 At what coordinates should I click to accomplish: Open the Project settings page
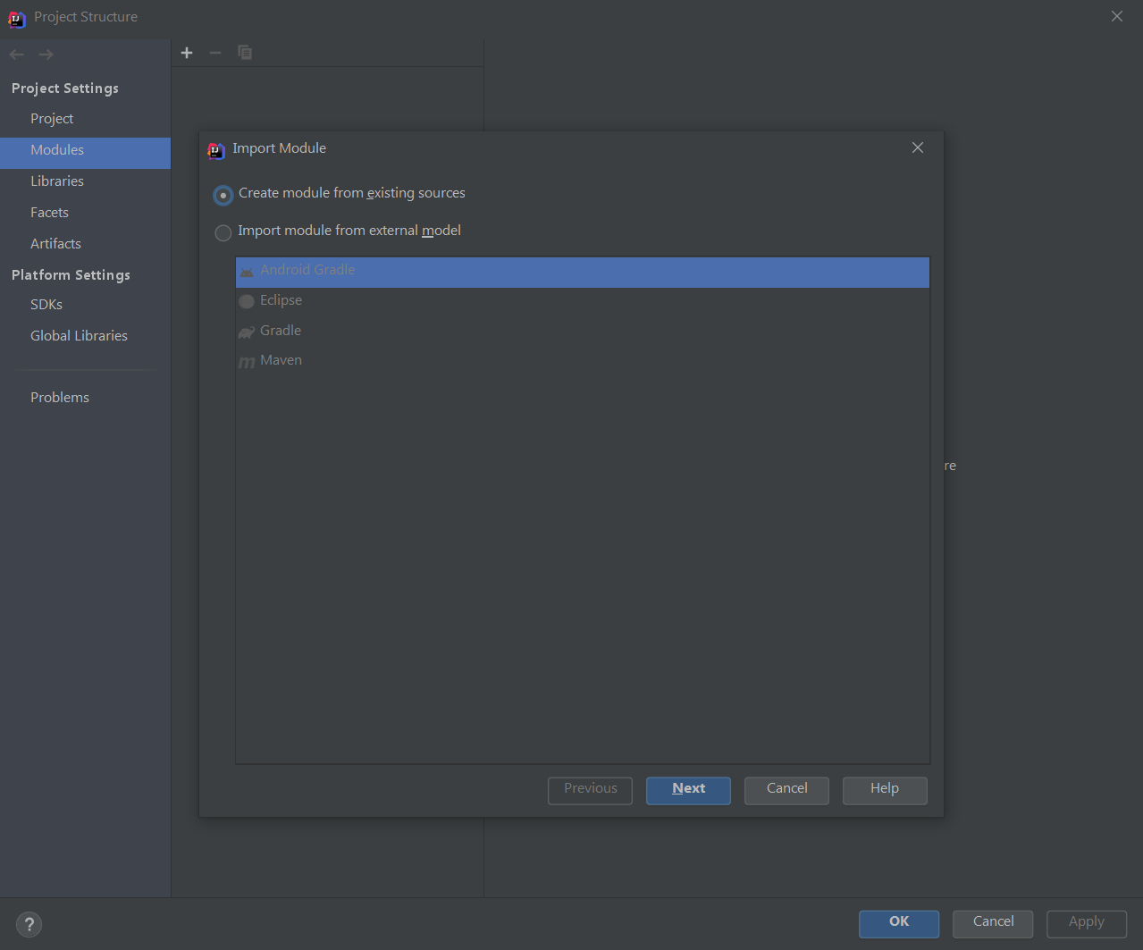pyautogui.click(x=85, y=119)
